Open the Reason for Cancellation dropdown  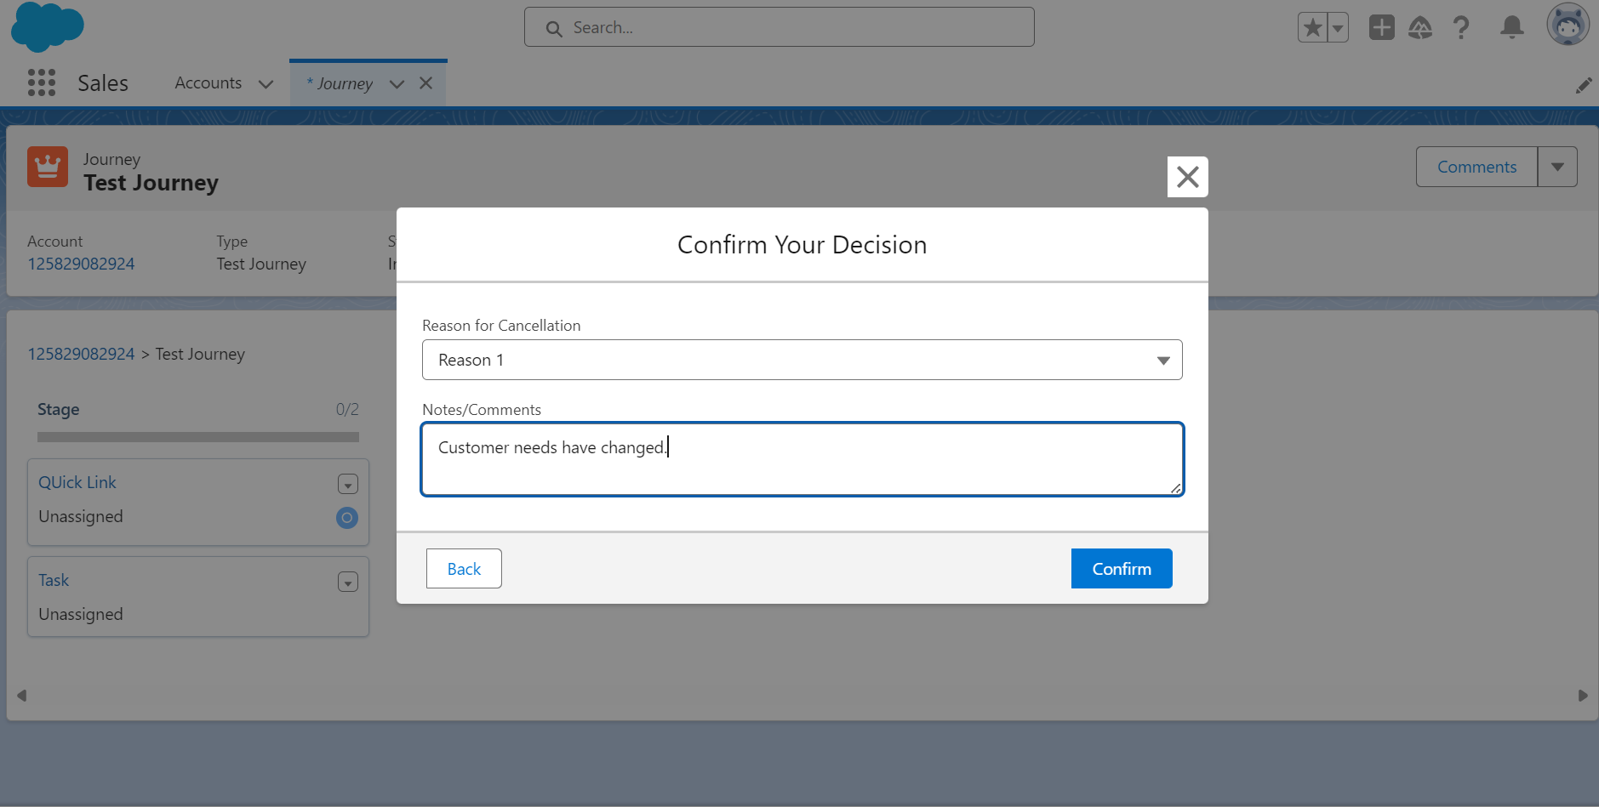tap(1162, 360)
